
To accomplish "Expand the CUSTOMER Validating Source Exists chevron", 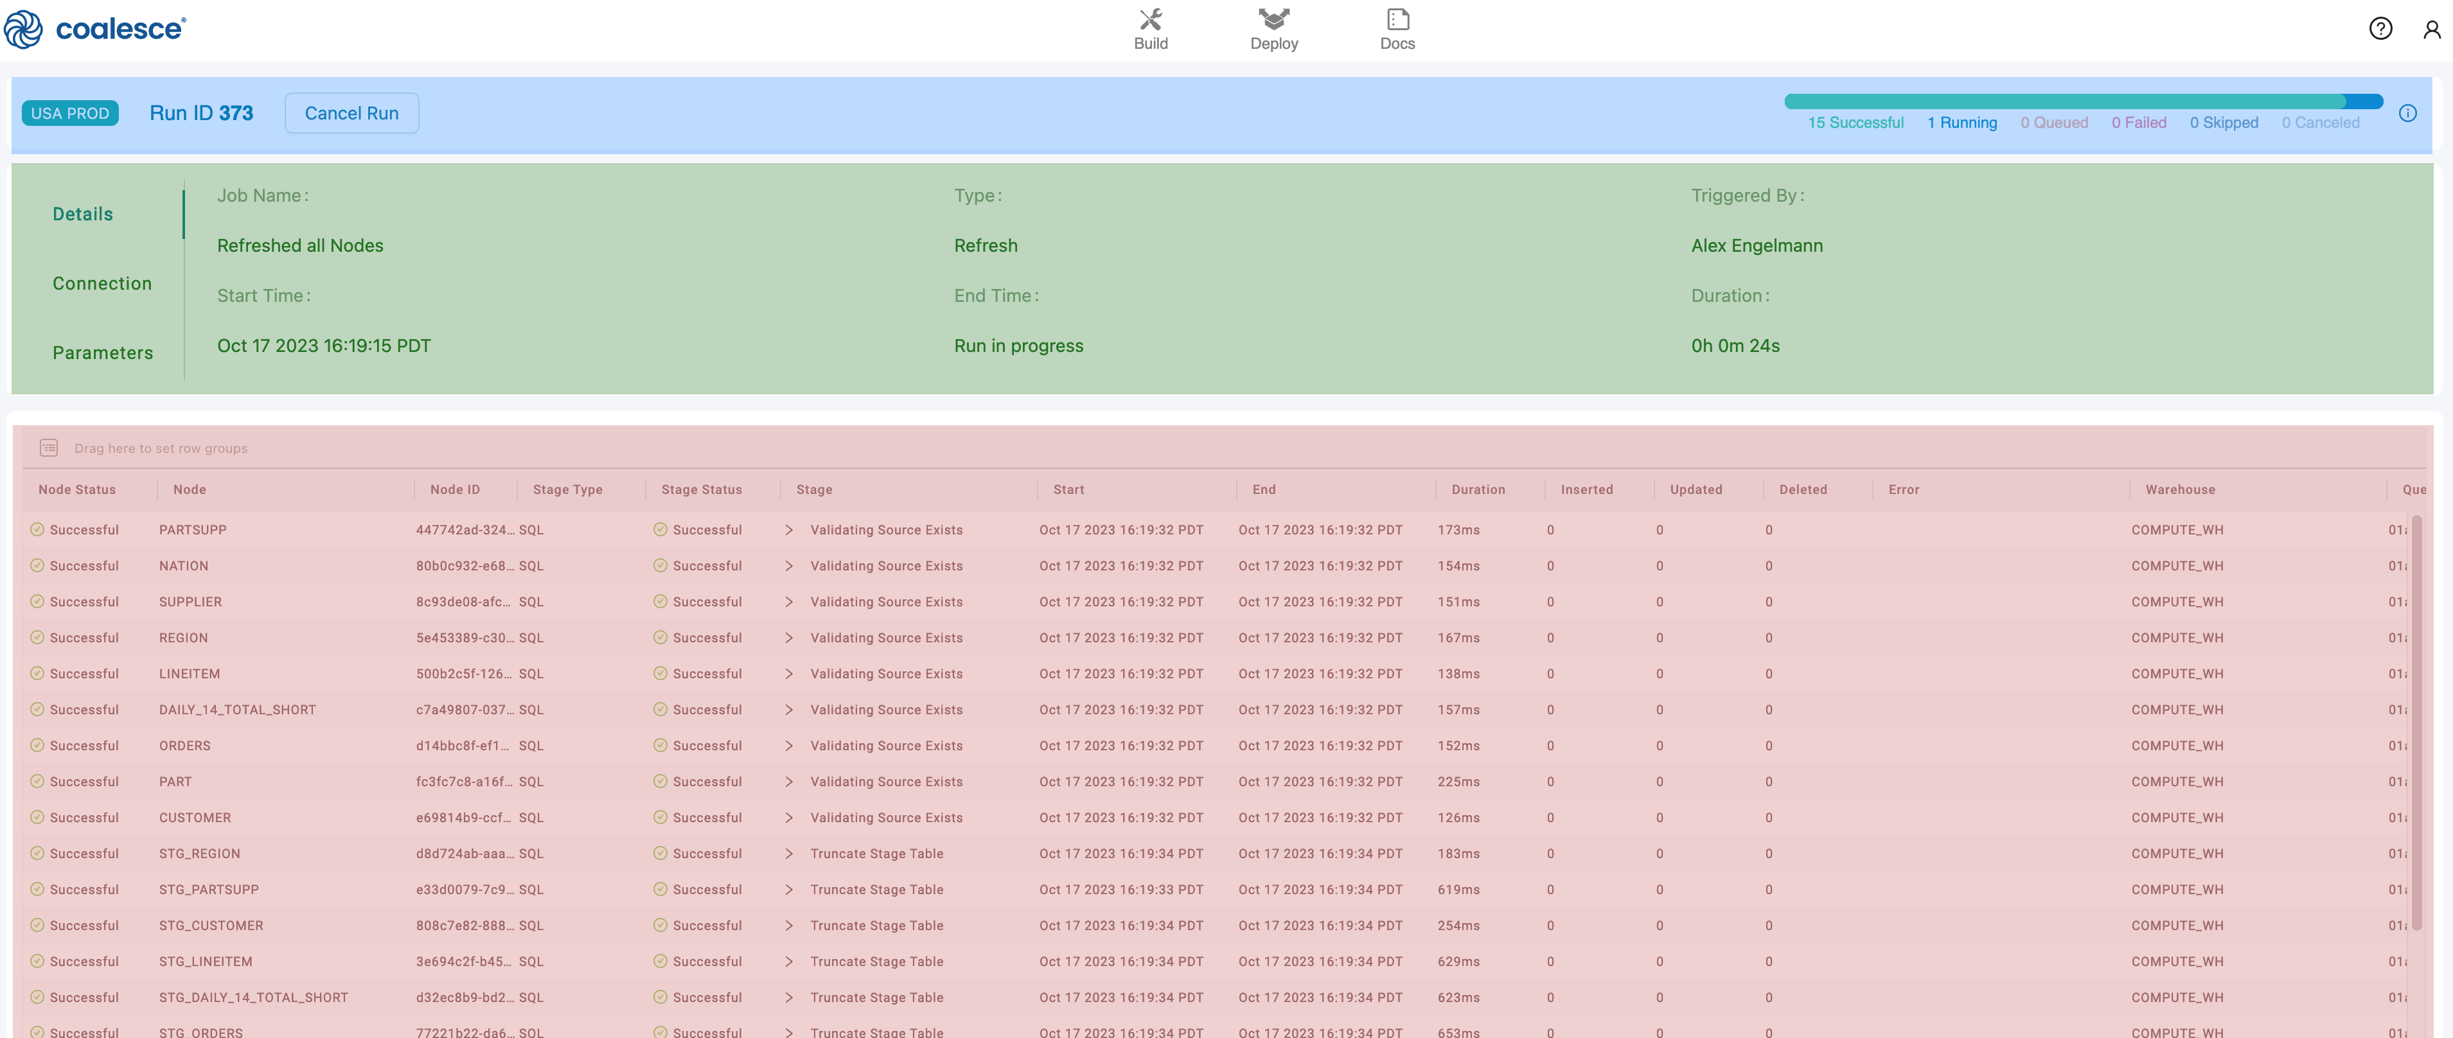I will (x=788, y=817).
